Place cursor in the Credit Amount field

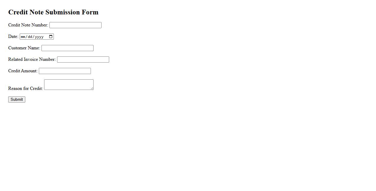pos(65,71)
